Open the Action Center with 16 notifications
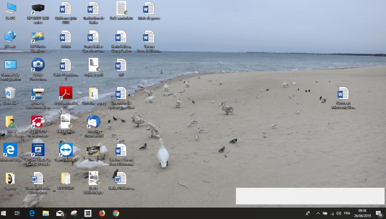 tap(379, 213)
